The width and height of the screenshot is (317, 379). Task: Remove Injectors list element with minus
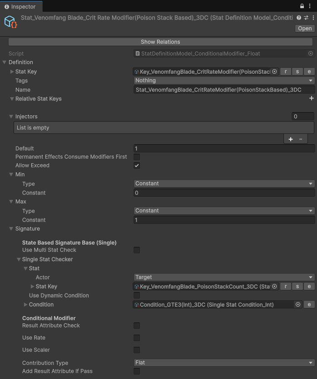click(301, 139)
